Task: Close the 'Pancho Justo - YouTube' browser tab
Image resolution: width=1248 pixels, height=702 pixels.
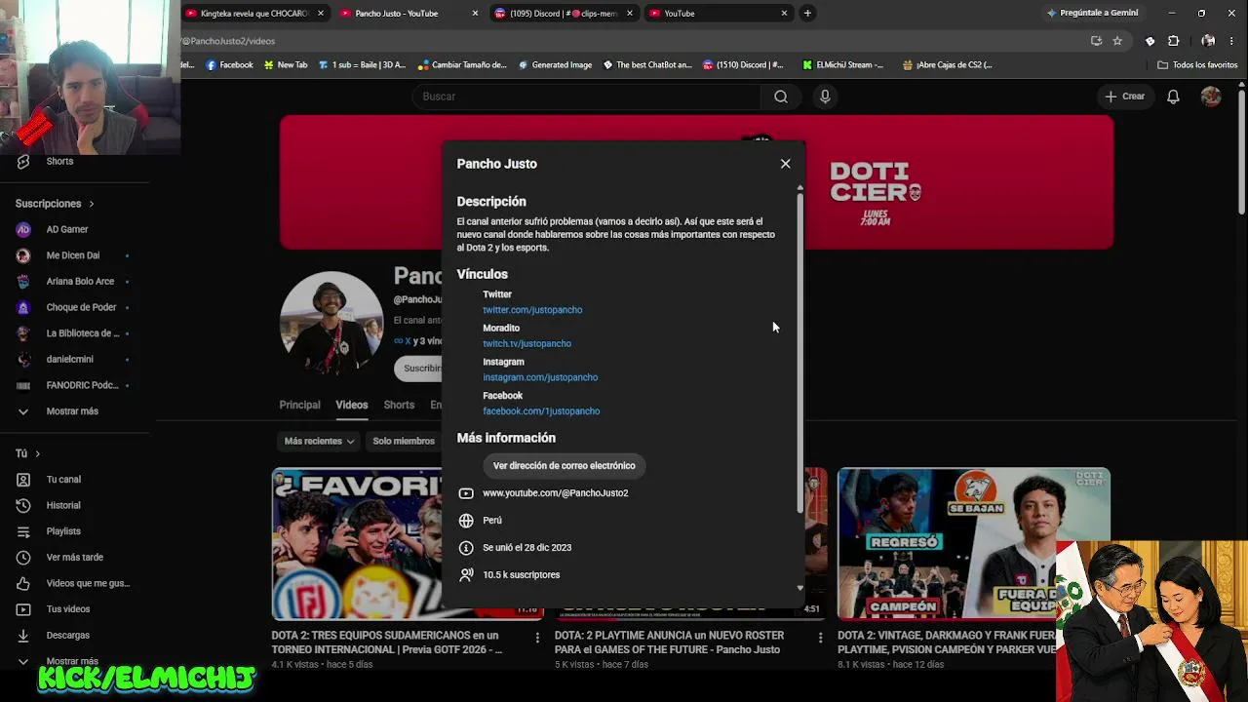Action: [x=475, y=14]
